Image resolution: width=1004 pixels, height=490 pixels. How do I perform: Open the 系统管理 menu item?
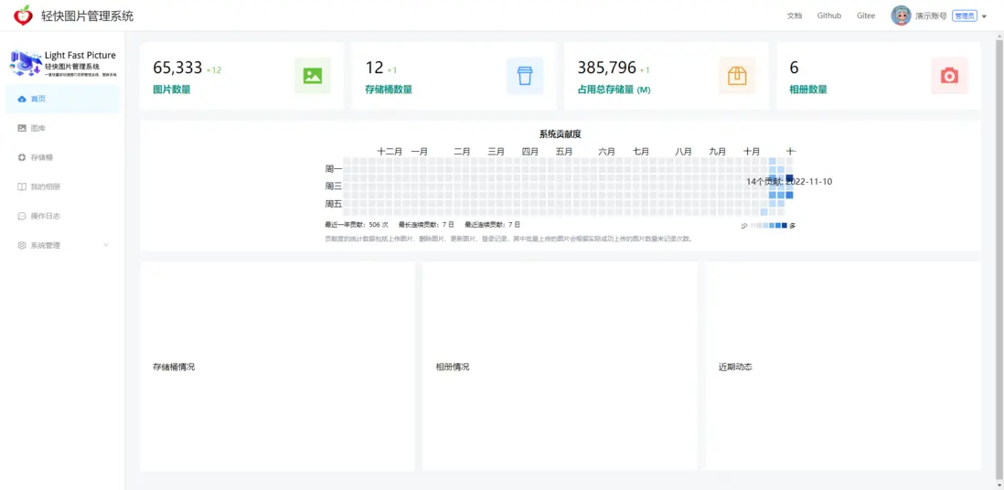(62, 245)
